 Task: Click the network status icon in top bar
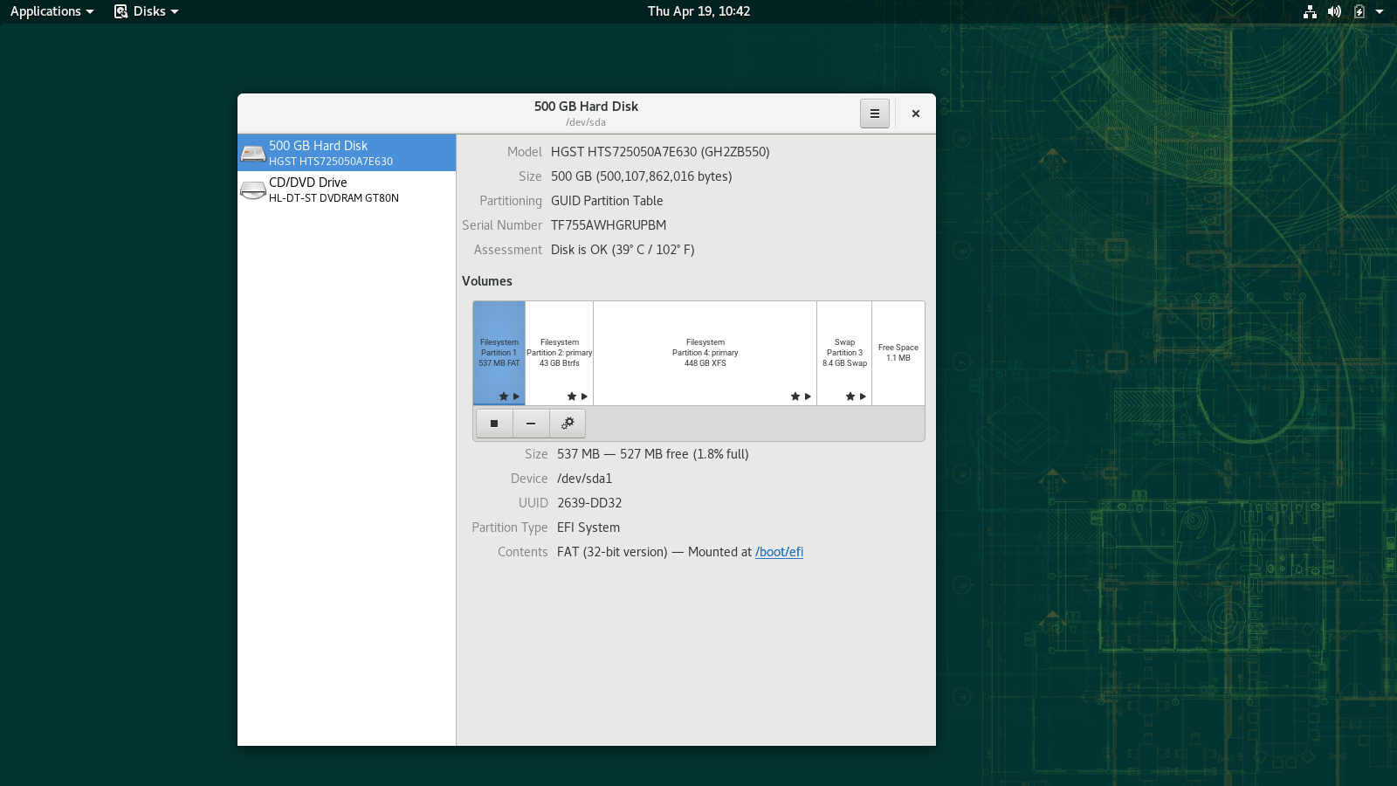coord(1310,11)
